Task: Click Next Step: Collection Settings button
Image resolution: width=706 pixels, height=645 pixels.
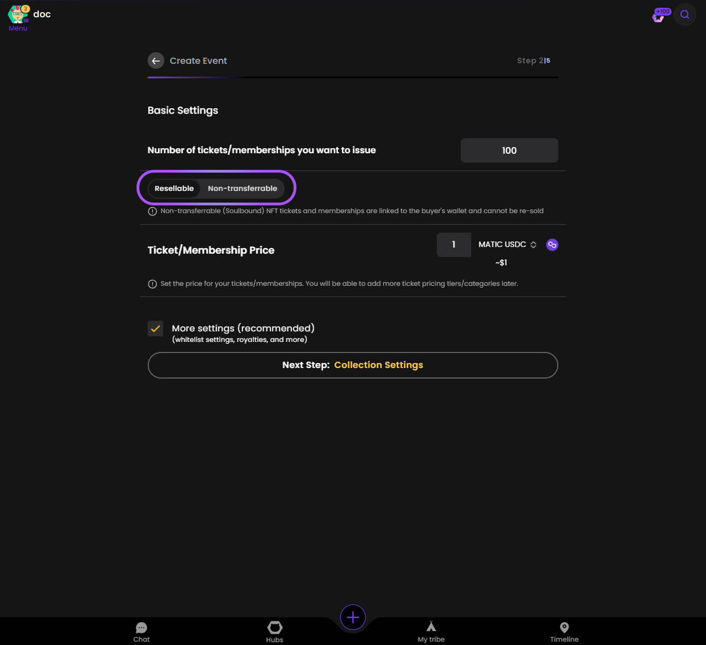Action: click(353, 365)
